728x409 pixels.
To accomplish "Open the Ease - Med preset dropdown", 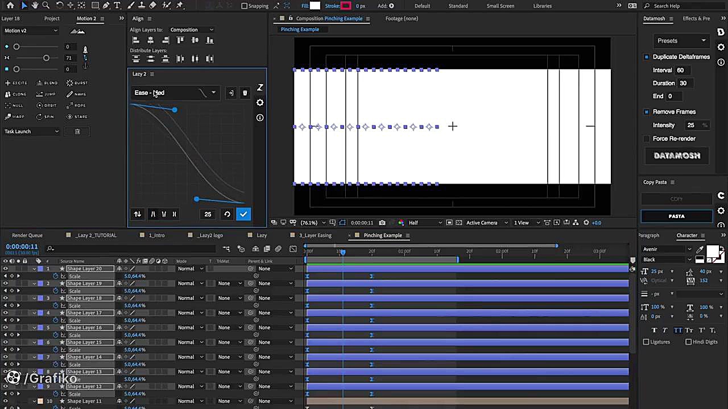I will [x=175, y=93].
